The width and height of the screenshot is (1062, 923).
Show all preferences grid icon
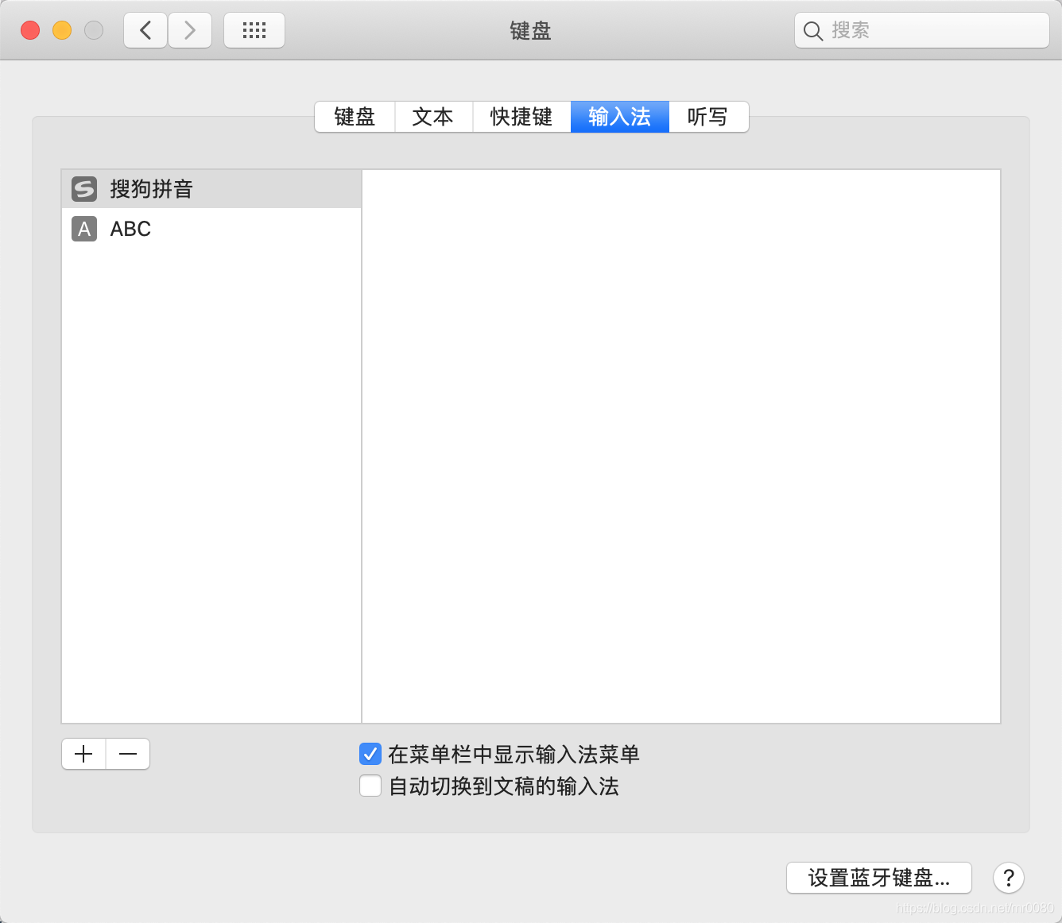tap(254, 30)
